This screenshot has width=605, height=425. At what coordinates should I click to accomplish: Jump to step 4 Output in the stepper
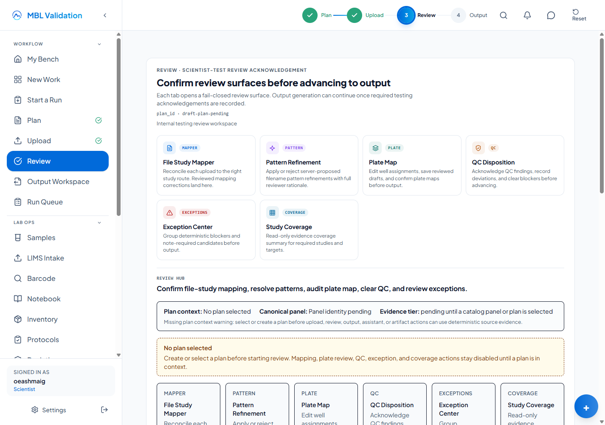pos(469,15)
